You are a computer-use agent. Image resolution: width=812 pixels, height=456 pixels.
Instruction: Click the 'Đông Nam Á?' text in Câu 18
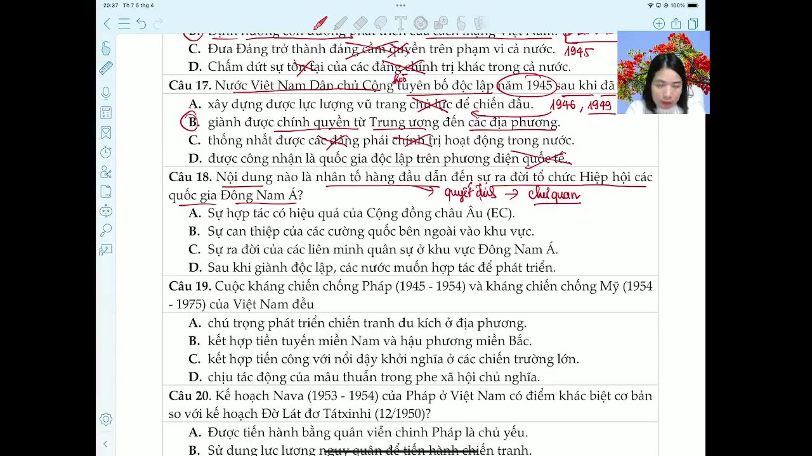[262, 195]
